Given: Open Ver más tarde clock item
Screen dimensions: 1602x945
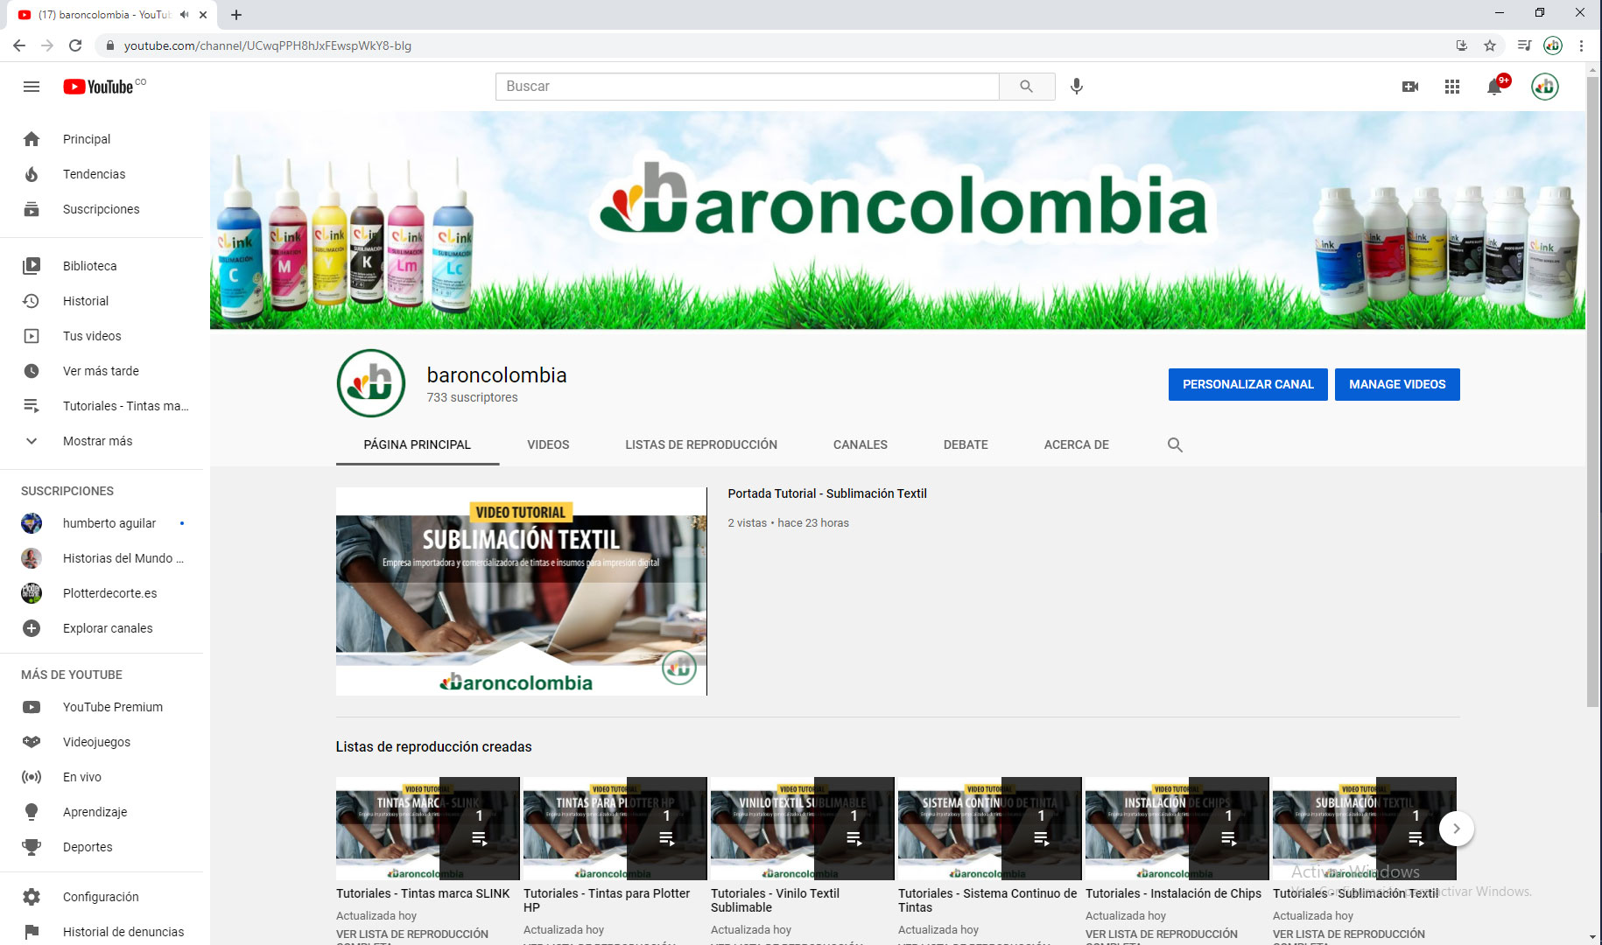Looking at the screenshot, I should coord(102,371).
